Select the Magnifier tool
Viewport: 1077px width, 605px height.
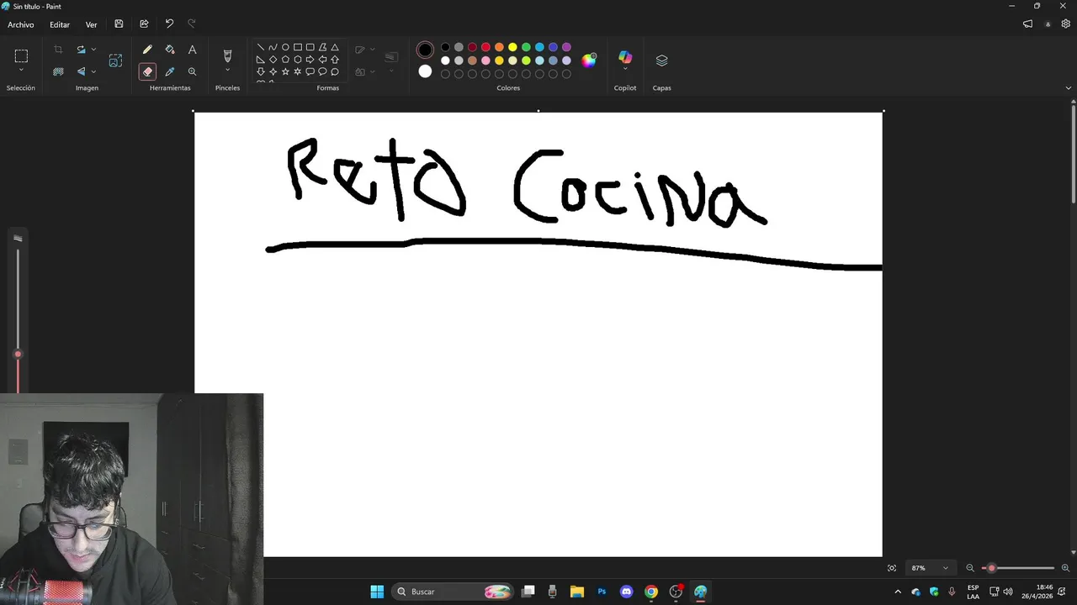(x=192, y=71)
